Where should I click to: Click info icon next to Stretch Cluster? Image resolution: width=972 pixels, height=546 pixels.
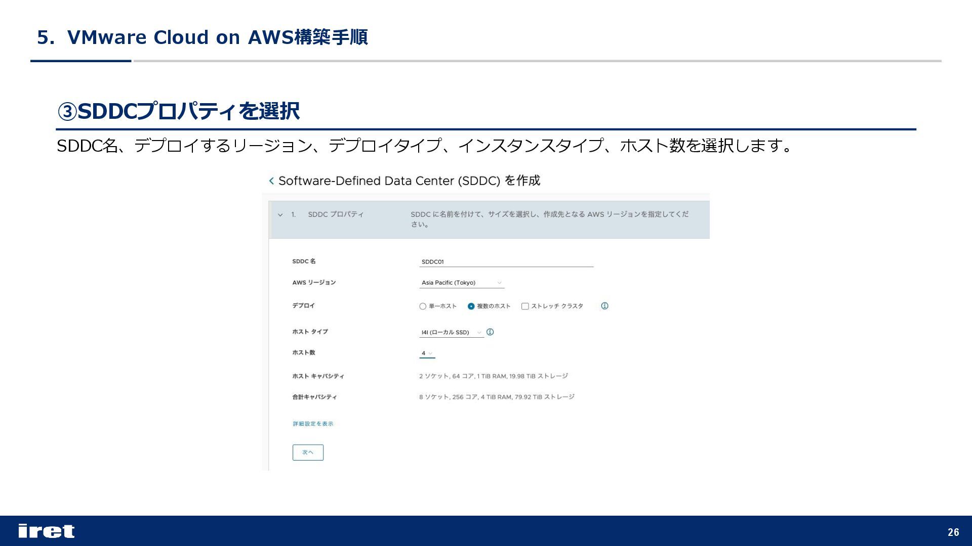[604, 306]
